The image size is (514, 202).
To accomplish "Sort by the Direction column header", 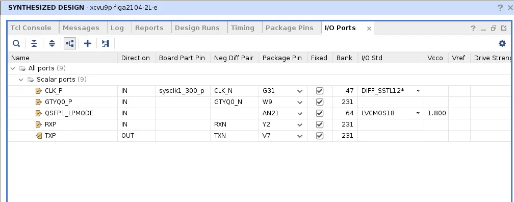I will pos(136,58).
